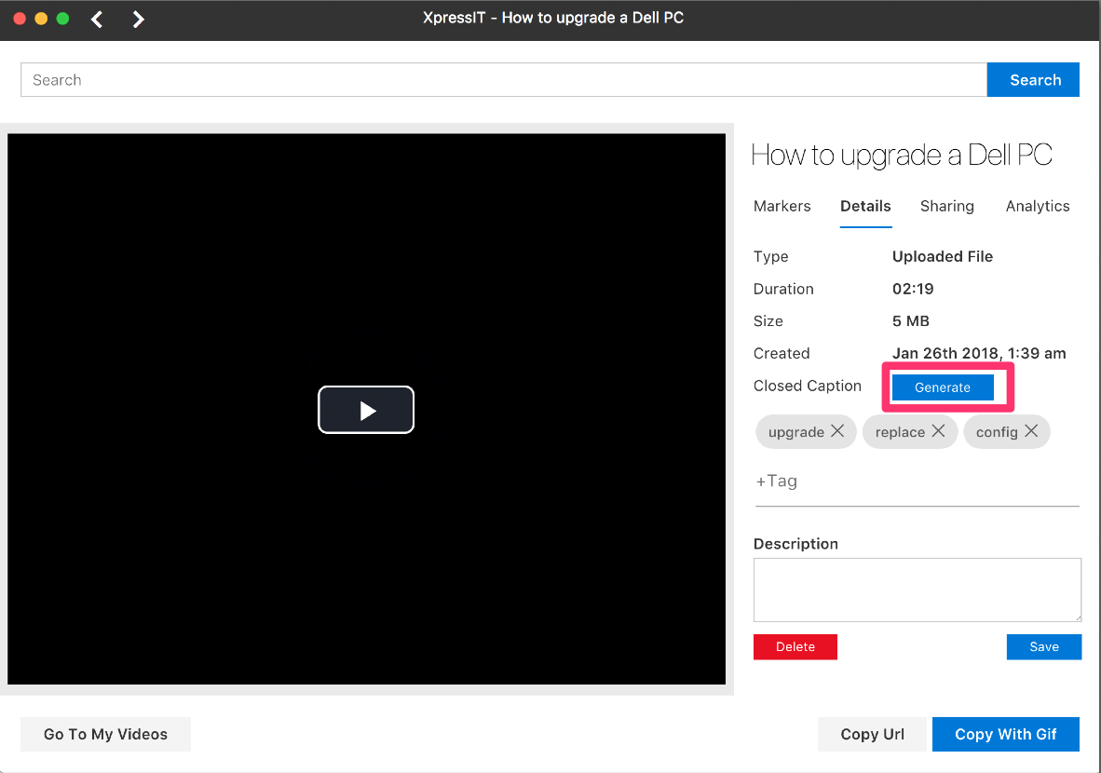This screenshot has width=1101, height=773.
Task: Click the video title How to upgrade a Dell PC
Action: [902, 156]
